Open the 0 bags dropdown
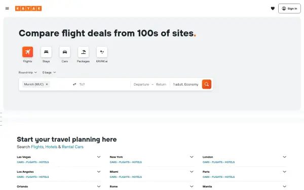The height and width of the screenshot is (190, 304). [x=49, y=72]
